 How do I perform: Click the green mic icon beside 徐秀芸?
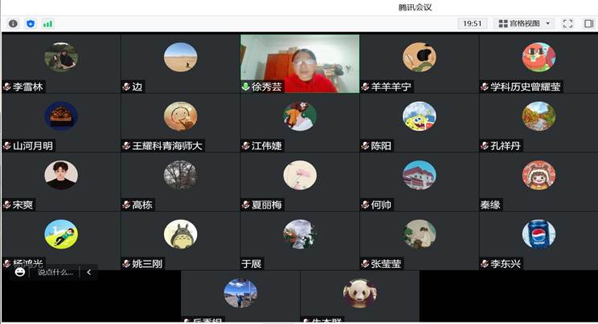pyautogui.click(x=246, y=87)
